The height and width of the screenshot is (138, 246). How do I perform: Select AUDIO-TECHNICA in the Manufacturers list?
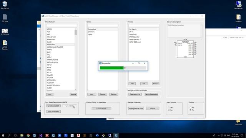[60, 85]
